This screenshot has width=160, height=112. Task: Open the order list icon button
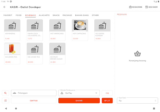click(5, 100)
